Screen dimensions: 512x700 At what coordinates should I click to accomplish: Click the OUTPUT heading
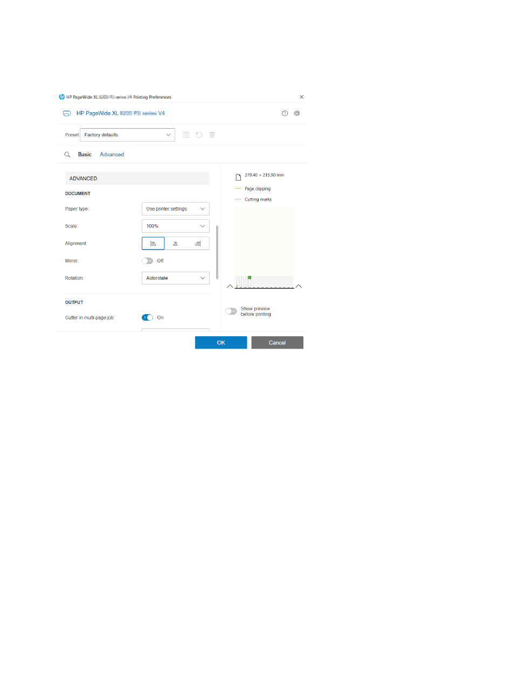click(x=74, y=302)
